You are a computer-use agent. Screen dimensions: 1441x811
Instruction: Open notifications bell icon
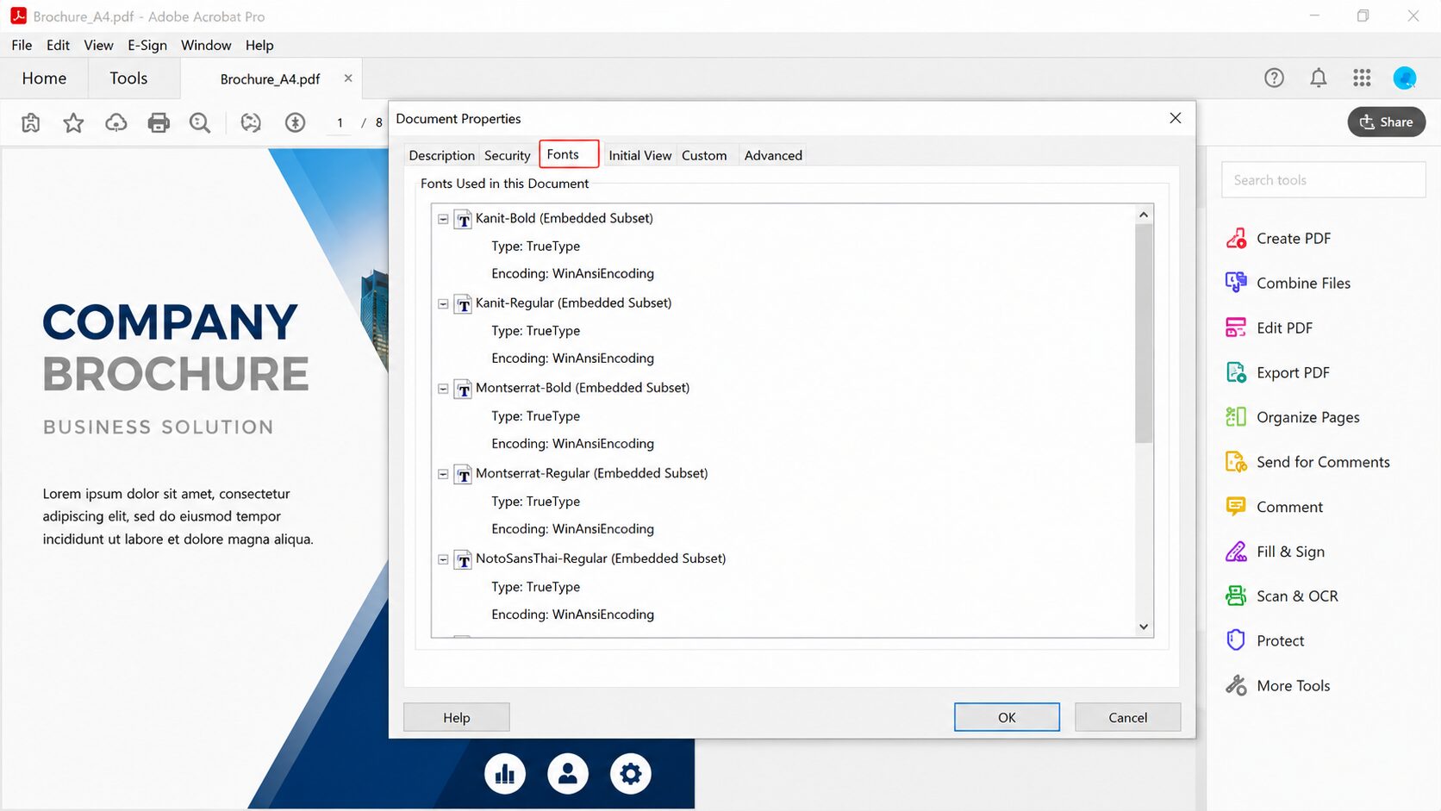[1319, 78]
